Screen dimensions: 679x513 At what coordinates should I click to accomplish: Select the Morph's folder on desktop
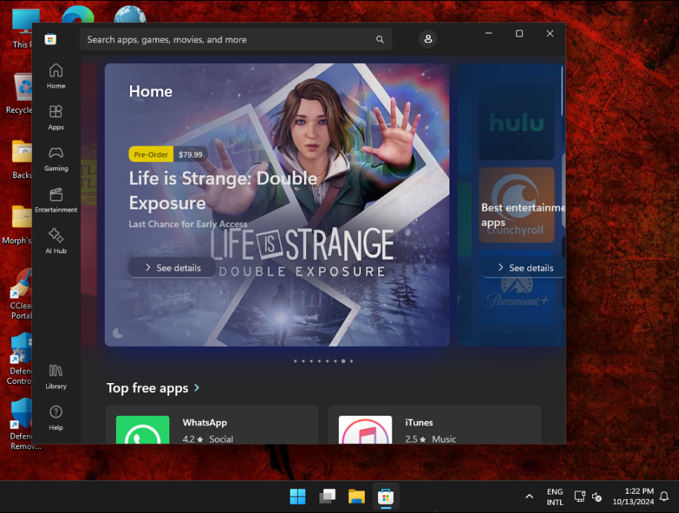pyautogui.click(x=17, y=225)
